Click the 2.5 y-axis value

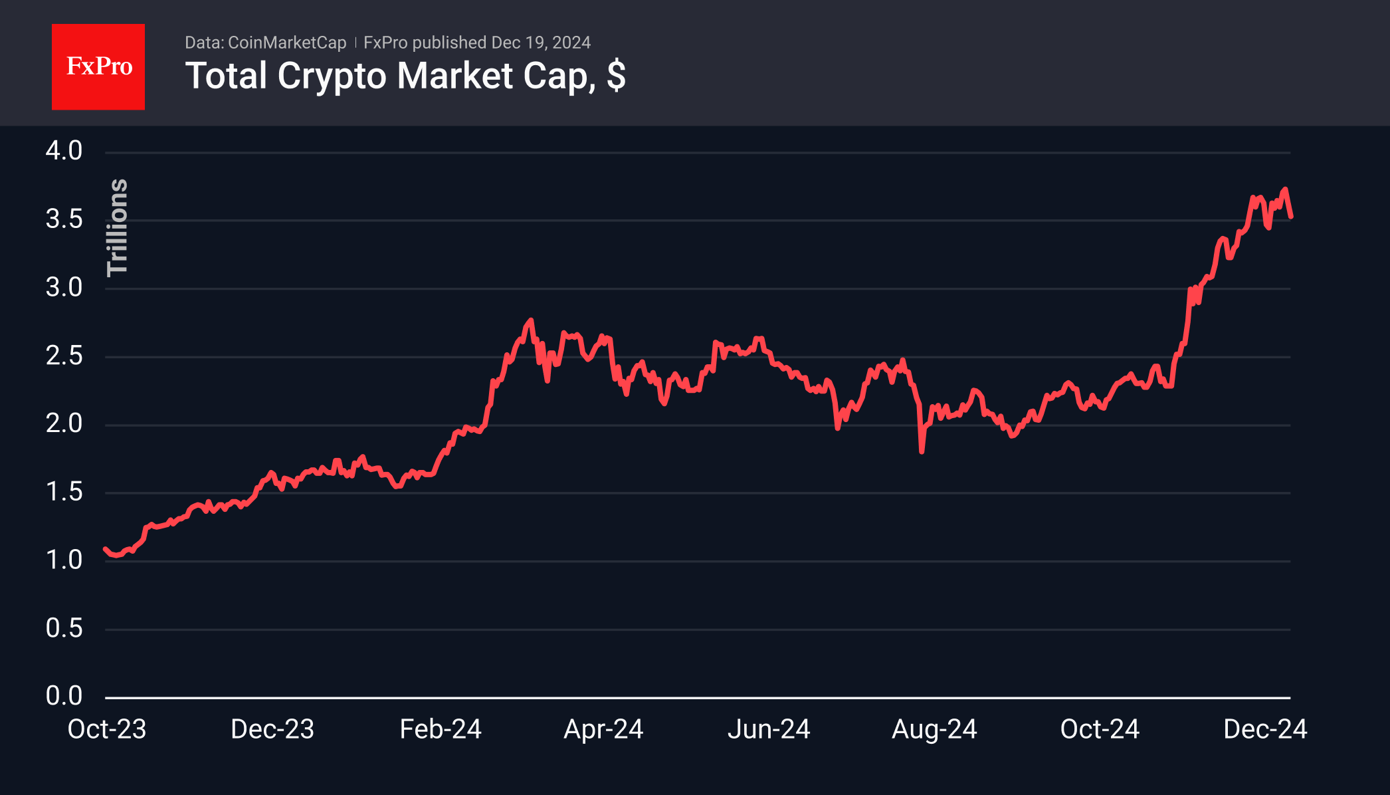point(64,356)
